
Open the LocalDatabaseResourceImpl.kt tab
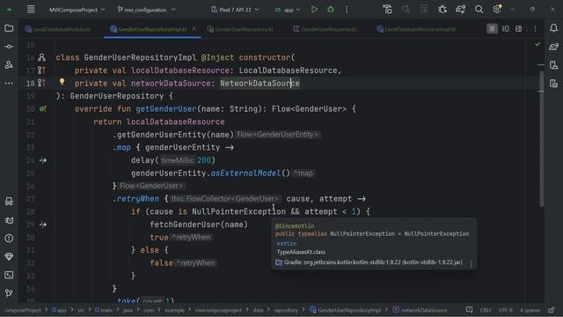coord(416,29)
